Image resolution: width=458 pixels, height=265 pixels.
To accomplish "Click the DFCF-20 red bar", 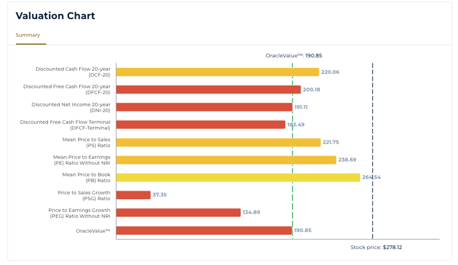I will coord(208,90).
